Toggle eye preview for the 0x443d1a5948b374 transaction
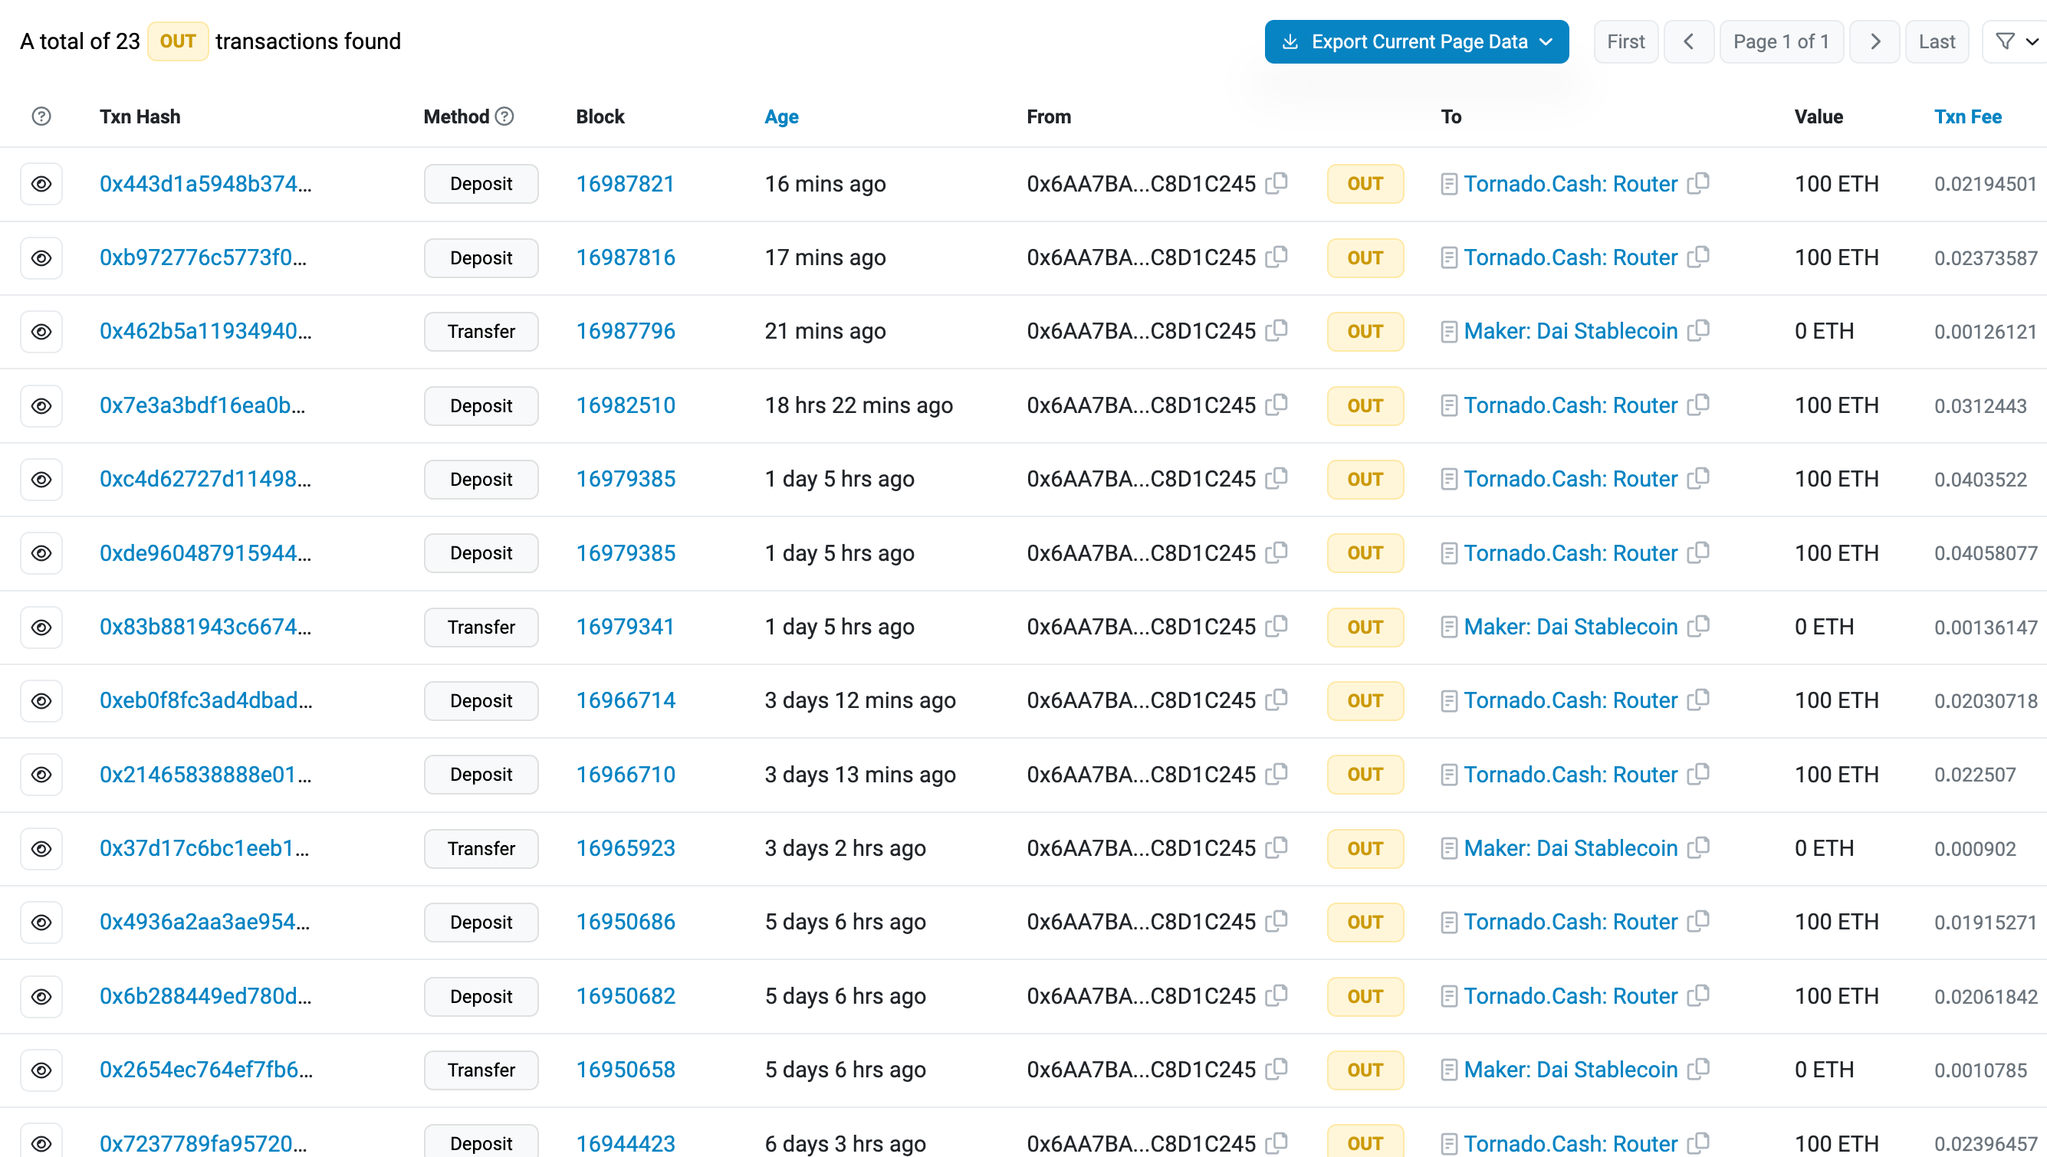The image size is (2047, 1157). 41,185
